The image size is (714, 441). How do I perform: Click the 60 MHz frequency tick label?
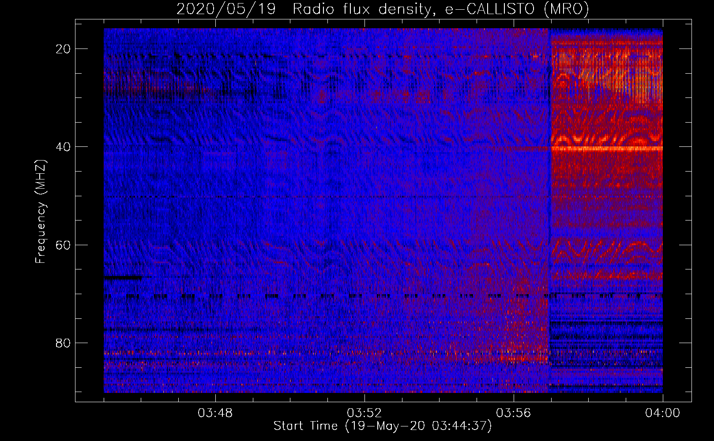(x=64, y=245)
